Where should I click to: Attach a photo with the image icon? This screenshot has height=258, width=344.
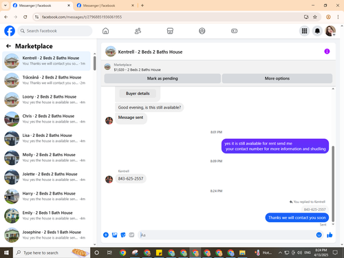click(x=114, y=235)
